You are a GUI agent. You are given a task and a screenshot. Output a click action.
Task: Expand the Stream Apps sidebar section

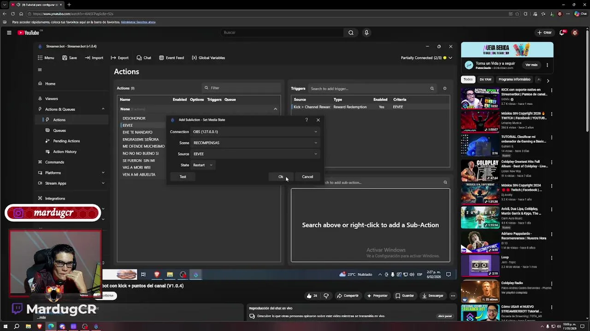click(x=103, y=183)
